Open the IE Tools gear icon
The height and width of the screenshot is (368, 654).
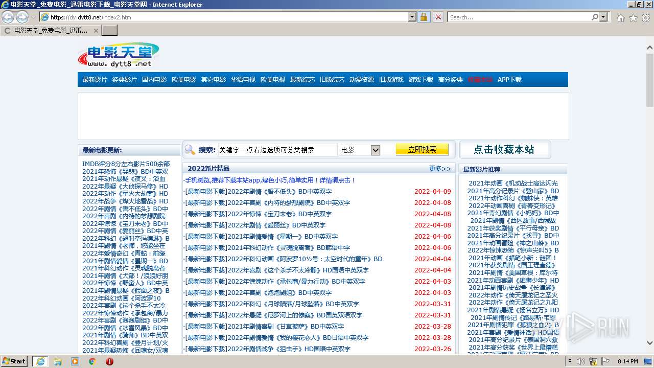tap(646, 18)
